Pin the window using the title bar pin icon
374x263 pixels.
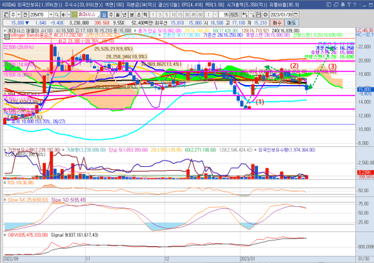click(343, 5)
